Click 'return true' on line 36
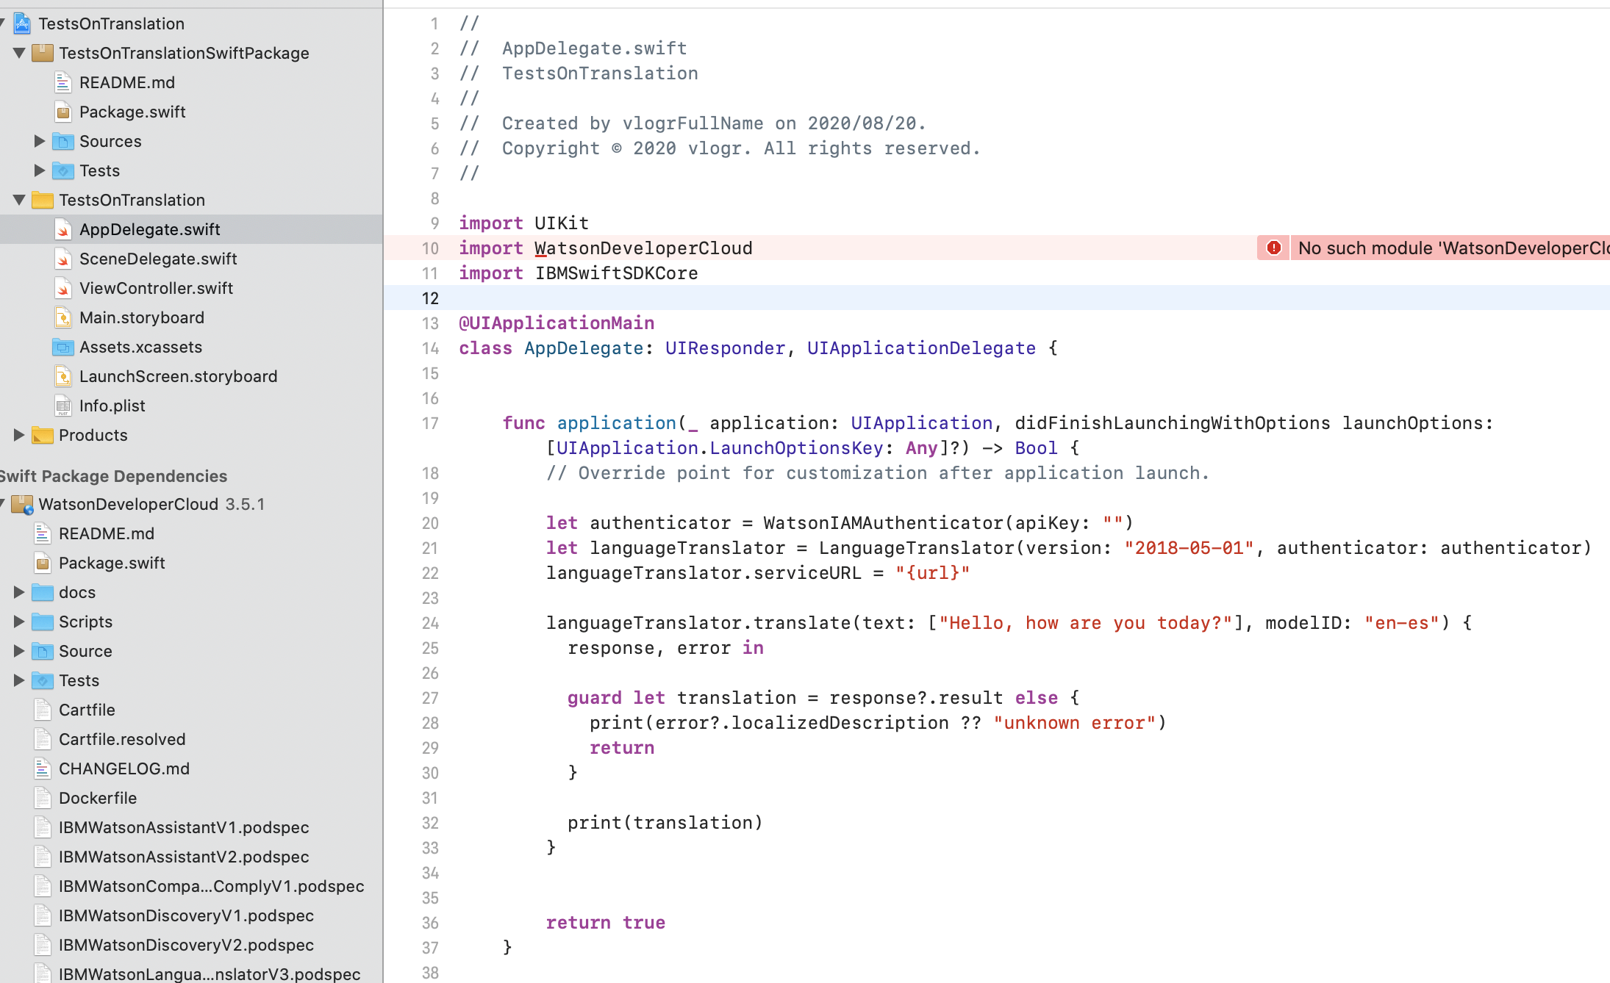Image resolution: width=1610 pixels, height=983 pixels. click(x=605, y=923)
